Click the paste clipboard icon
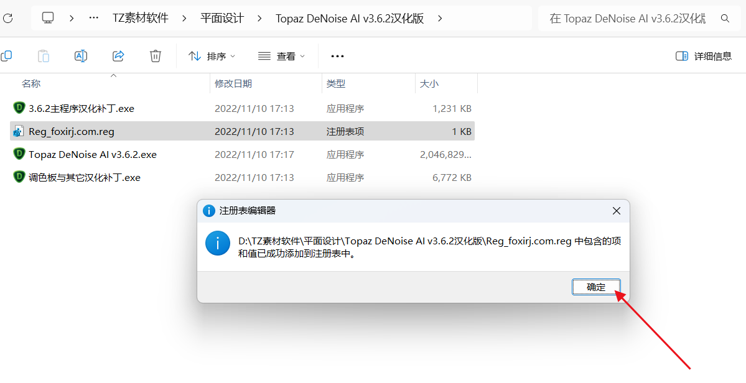The height and width of the screenshot is (383, 746). 44,56
